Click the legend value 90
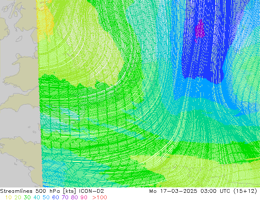The width and height of the screenshot is (260, 201). [x=84, y=198]
